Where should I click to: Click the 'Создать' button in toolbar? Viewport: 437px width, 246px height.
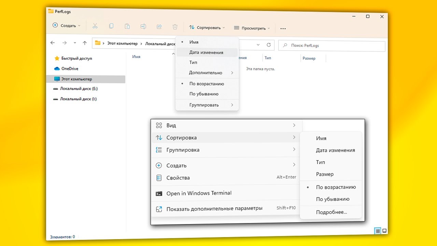coord(67,25)
